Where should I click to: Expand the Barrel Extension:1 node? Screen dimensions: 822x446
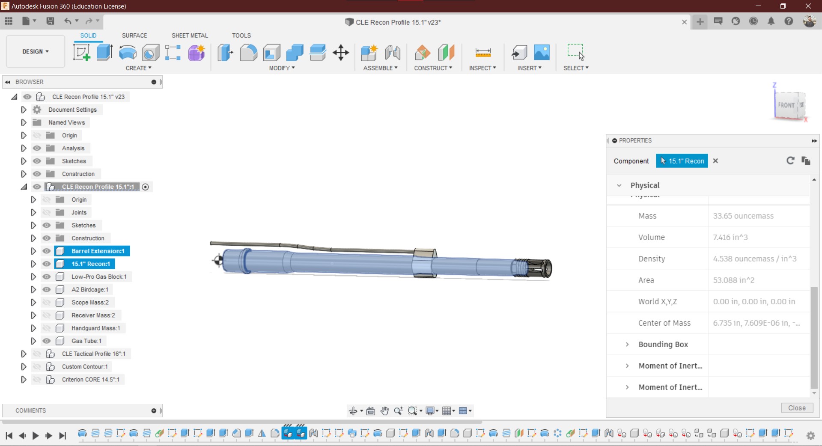33,251
